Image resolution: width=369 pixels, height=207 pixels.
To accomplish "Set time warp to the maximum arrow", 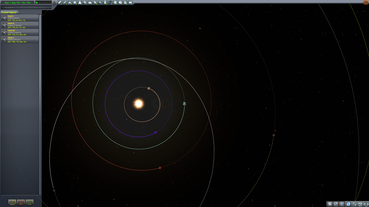I will tap(50, 3).
